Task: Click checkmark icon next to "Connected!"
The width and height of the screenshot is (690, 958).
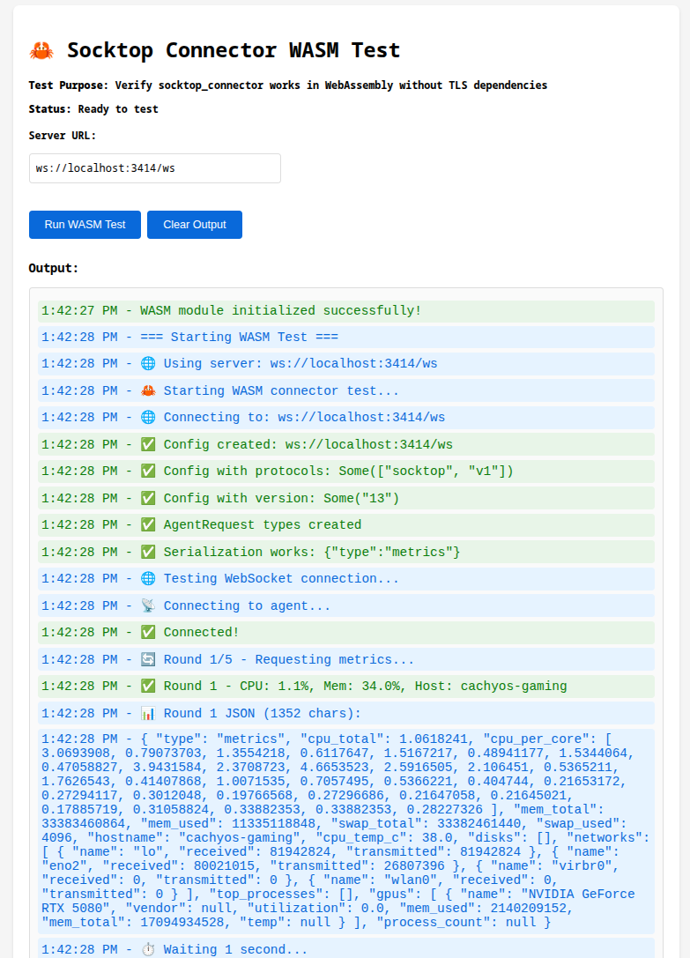Action: pos(148,632)
